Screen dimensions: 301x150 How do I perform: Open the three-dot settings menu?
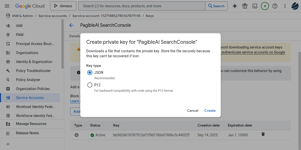click(x=285, y=6)
